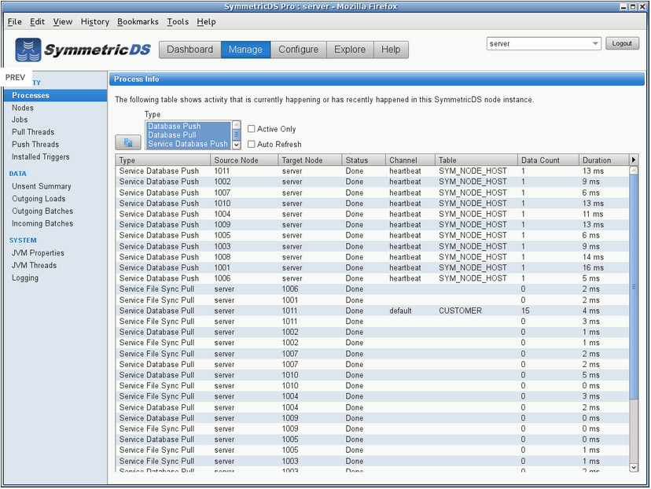Enable the Active Only checkbox
Viewport: 651px width, 489px height.
tap(251, 129)
